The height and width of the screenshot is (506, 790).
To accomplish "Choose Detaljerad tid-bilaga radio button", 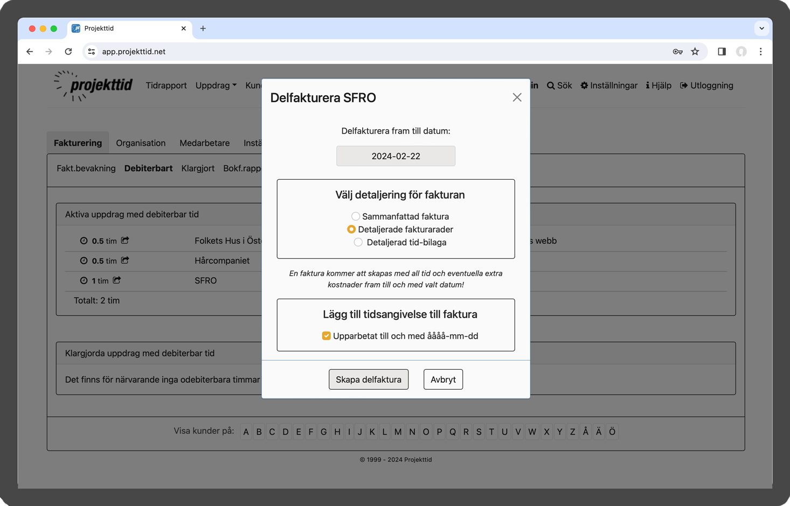I will coord(358,242).
